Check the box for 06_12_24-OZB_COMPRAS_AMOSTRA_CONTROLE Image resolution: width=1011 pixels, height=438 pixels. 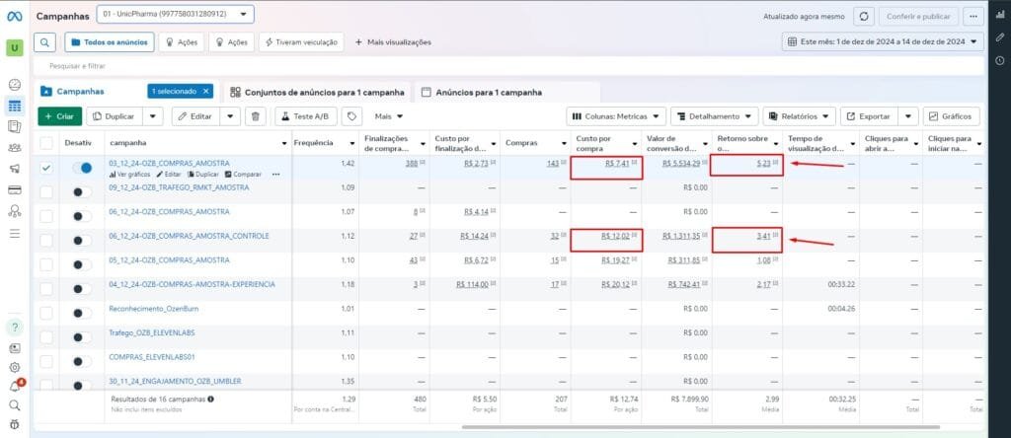coord(46,239)
